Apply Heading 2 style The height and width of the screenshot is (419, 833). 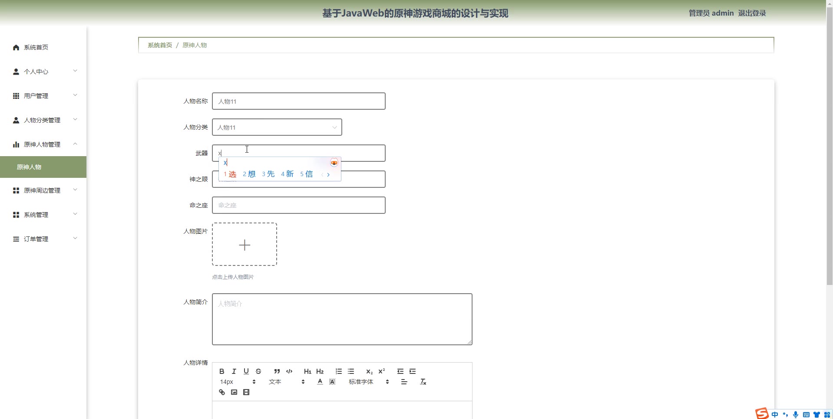tap(320, 371)
